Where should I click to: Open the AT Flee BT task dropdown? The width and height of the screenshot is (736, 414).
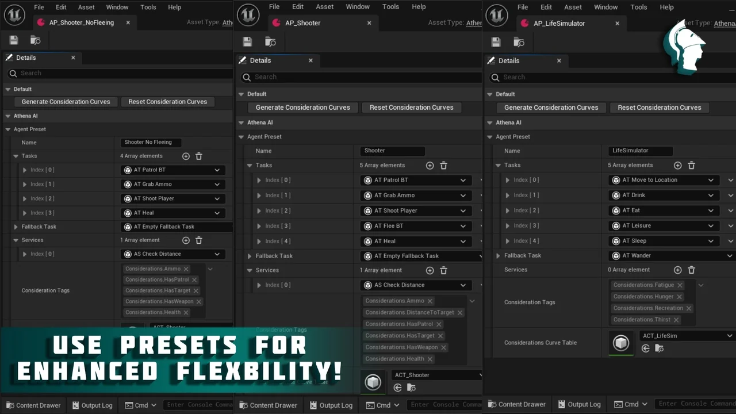pyautogui.click(x=463, y=226)
